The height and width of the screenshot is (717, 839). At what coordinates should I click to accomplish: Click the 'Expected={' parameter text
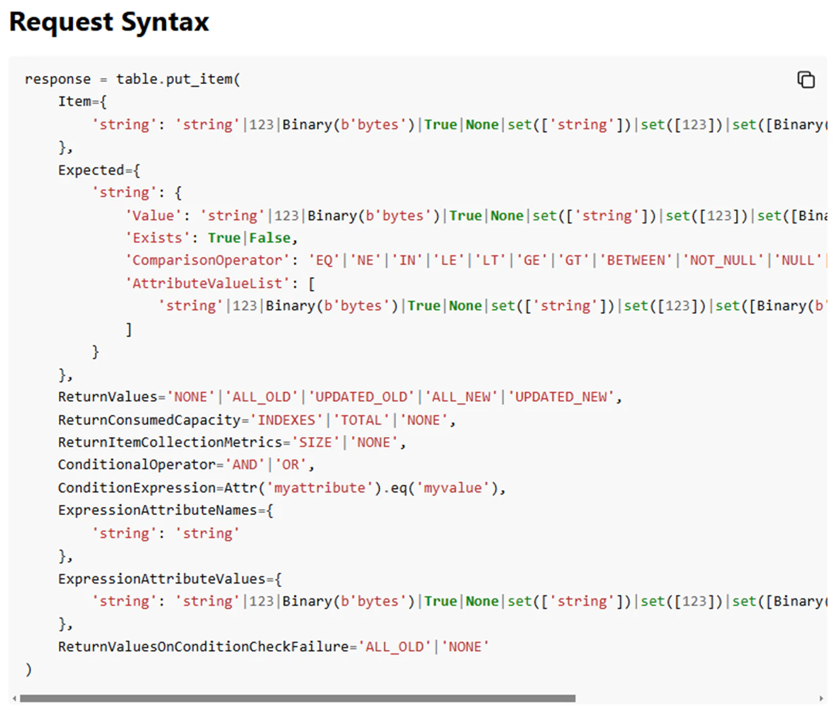pyautogui.click(x=99, y=169)
